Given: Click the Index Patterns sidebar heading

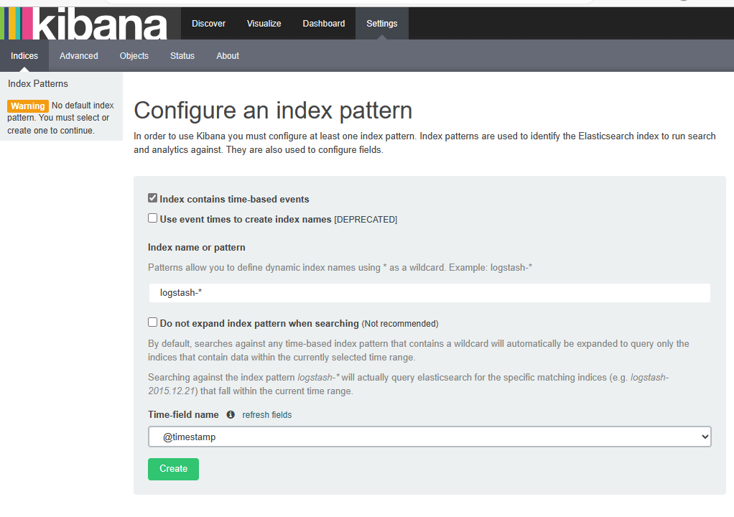Looking at the screenshot, I should point(38,84).
